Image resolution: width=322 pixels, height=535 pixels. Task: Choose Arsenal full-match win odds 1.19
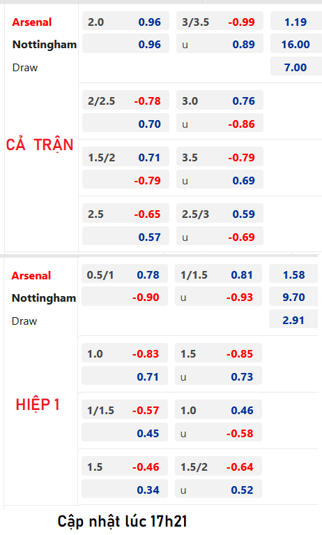(296, 22)
